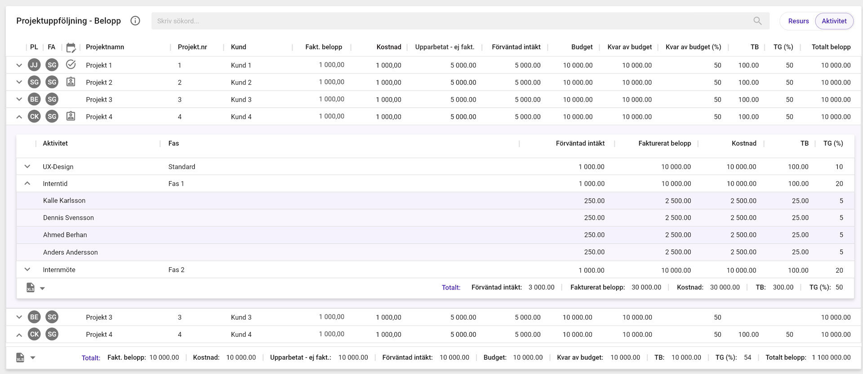Click Kund 1 cell
863x374 pixels.
pyautogui.click(x=241, y=65)
